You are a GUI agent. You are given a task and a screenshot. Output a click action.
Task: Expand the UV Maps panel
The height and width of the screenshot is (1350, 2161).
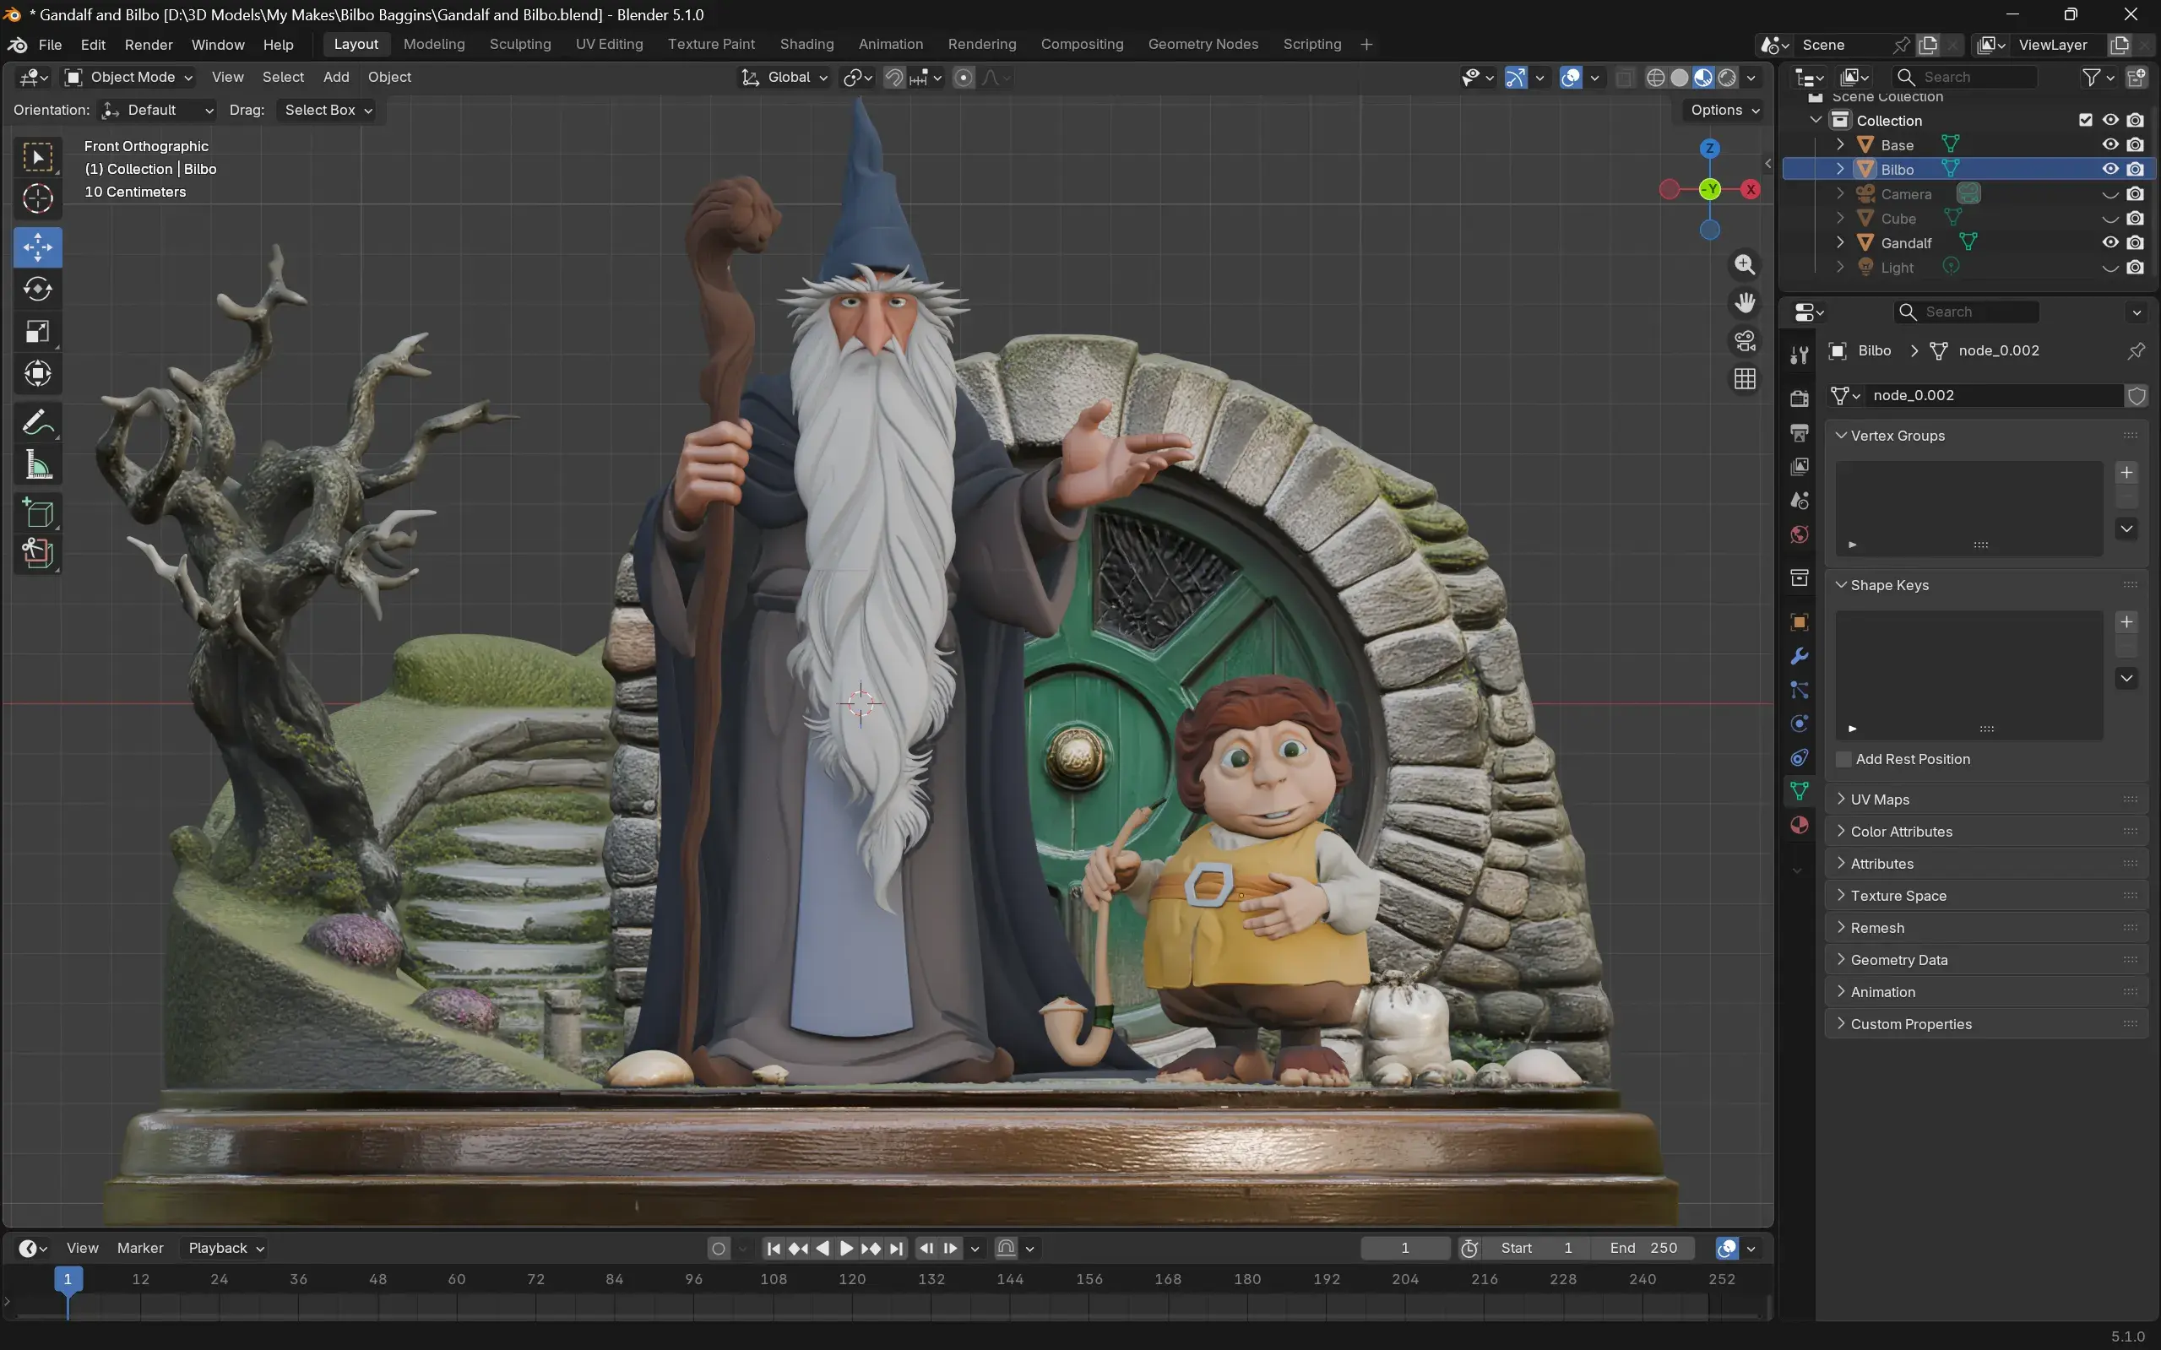[x=1986, y=799]
